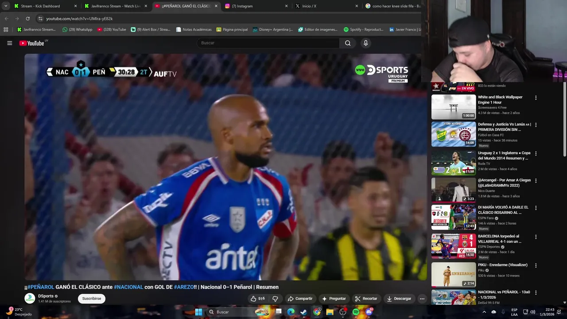Go to the YouTube home logo

(x=31, y=43)
